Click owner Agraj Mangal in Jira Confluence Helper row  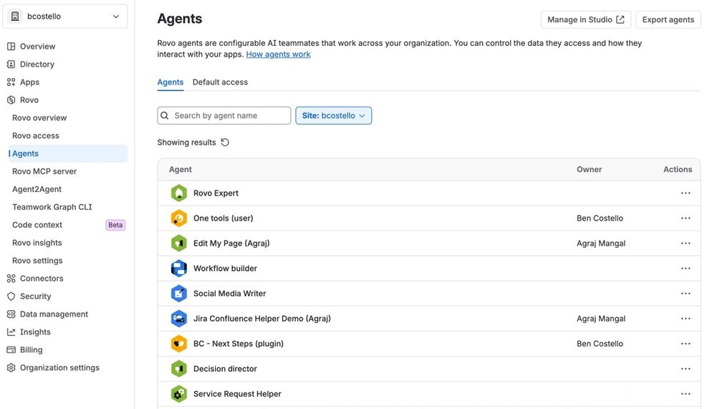pos(601,318)
